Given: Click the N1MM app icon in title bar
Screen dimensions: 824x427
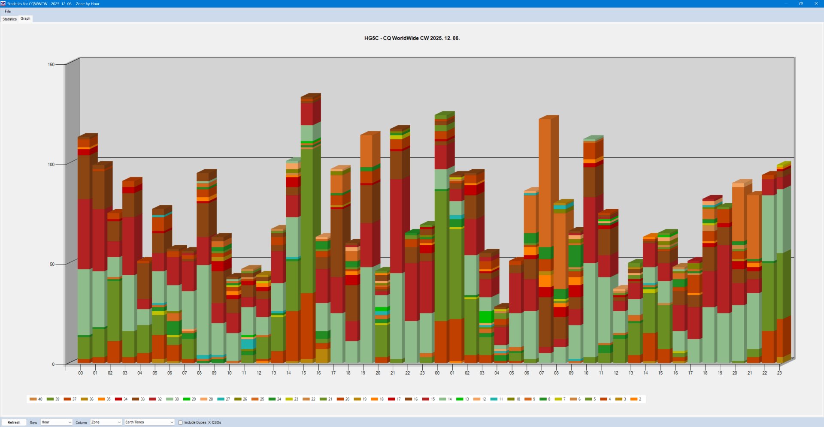Looking at the screenshot, I should (x=3, y=3).
